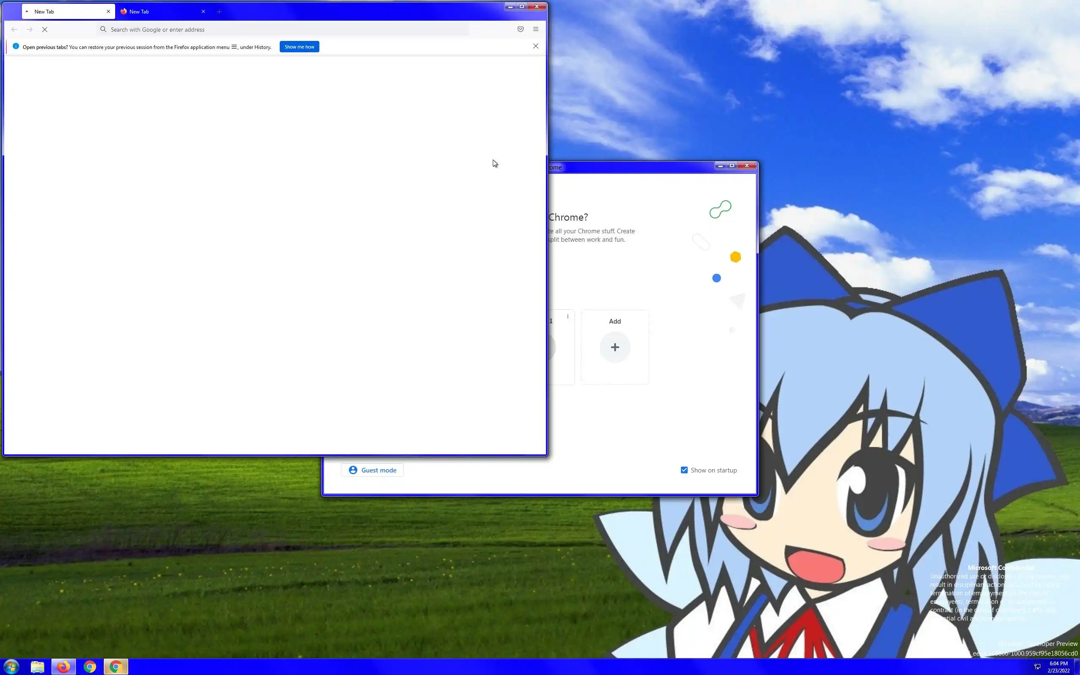Toggle the Show on startup checkbox

pos(684,470)
